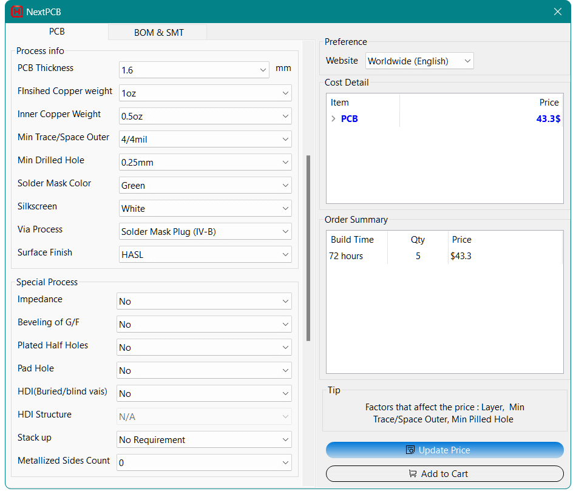
Task: Change the Solder Mask Color selection
Action: (205, 185)
